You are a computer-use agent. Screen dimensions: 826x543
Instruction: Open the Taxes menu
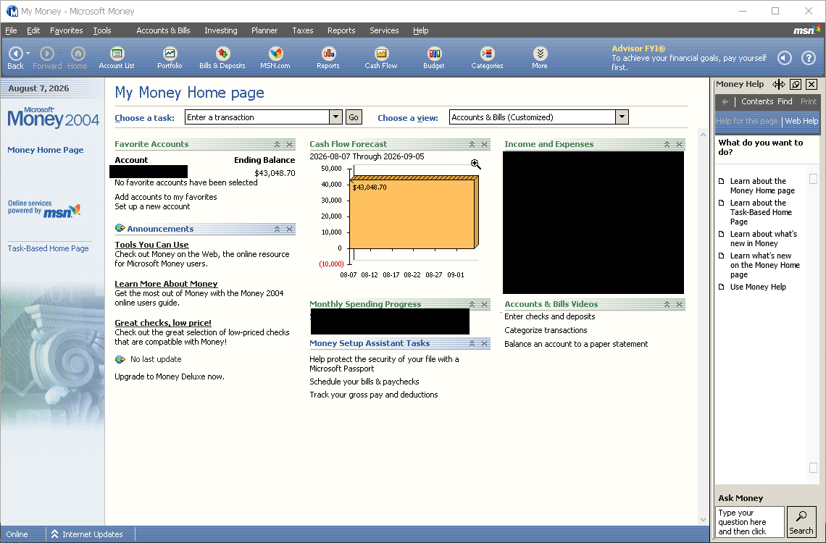(303, 30)
